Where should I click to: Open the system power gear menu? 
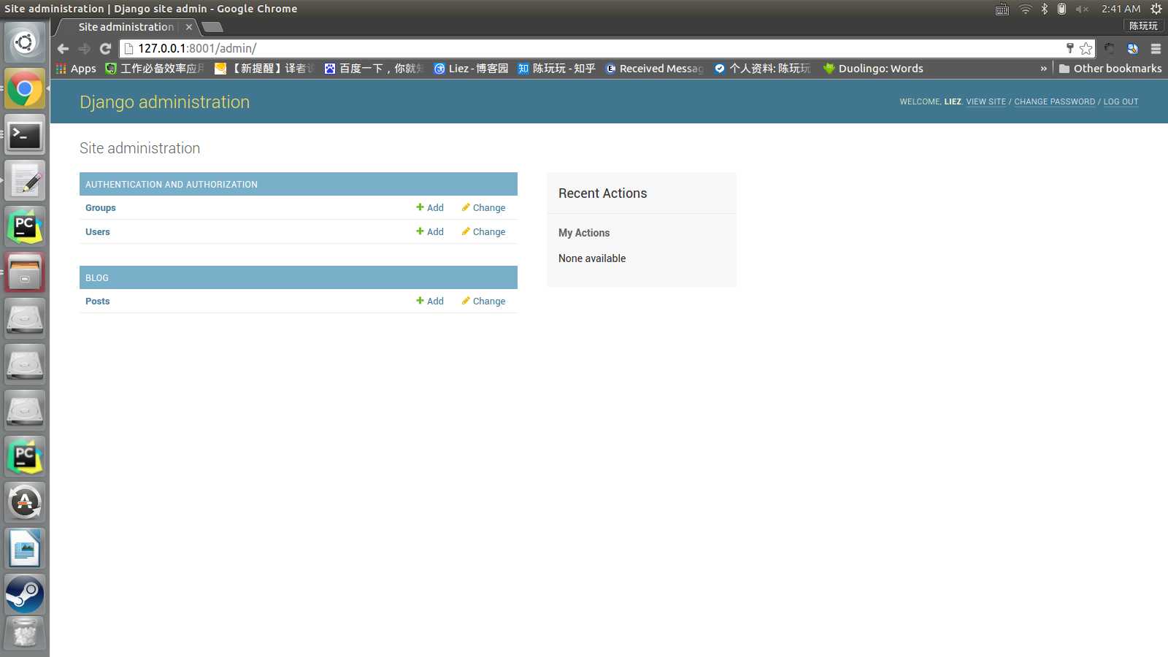[1156, 9]
